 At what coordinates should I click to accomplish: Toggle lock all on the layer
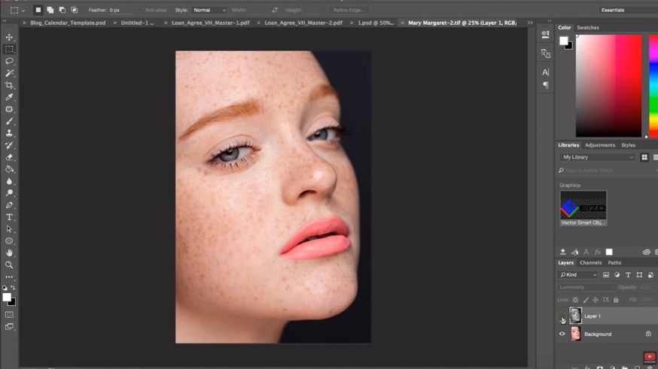616,300
